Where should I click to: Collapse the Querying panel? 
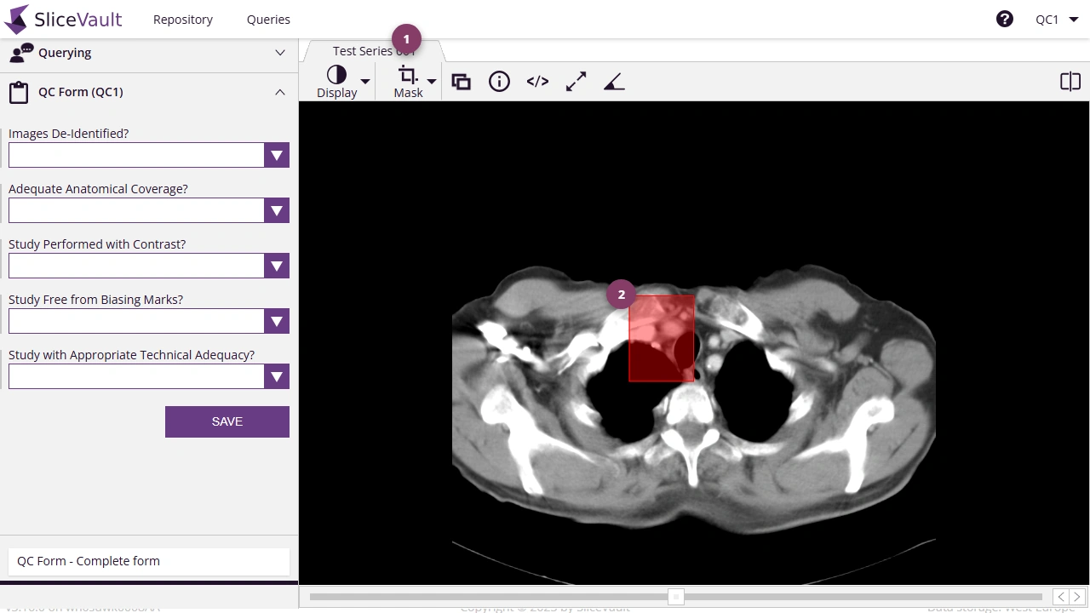(280, 53)
